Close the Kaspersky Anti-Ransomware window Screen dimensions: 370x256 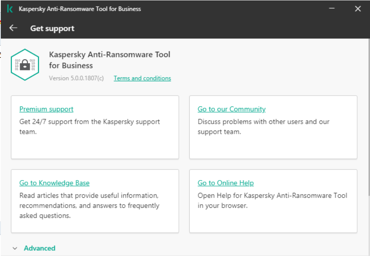(x=358, y=9)
